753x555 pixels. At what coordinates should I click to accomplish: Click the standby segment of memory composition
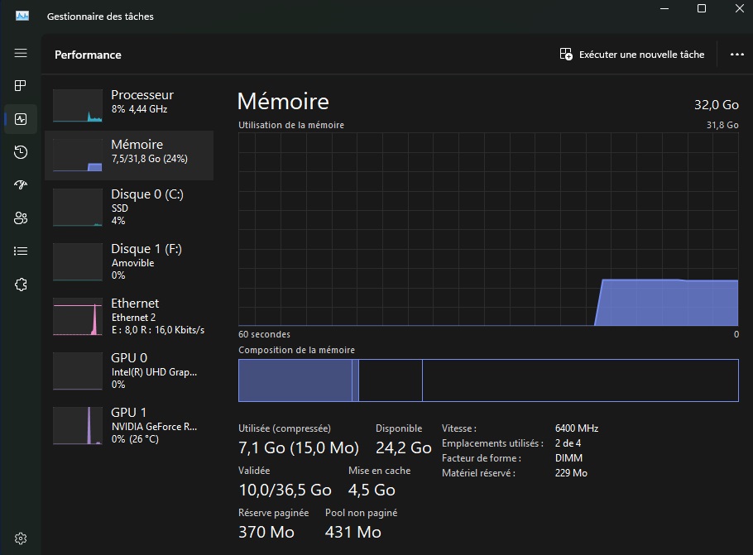click(391, 380)
